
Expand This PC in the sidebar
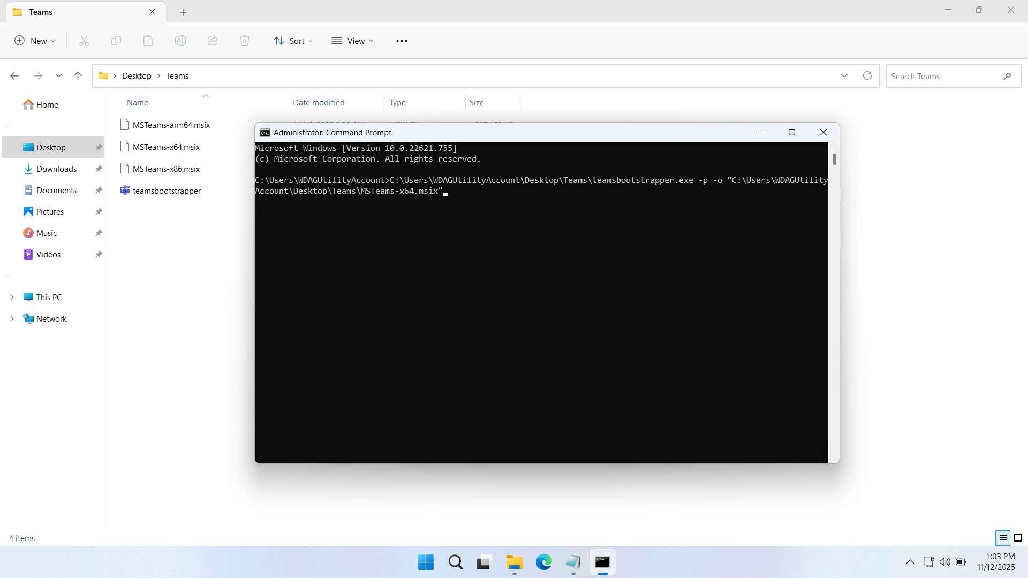[12, 296]
